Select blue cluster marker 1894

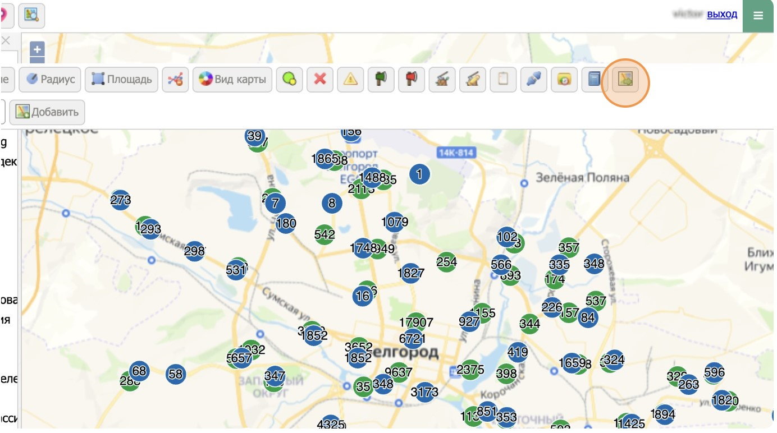click(664, 414)
